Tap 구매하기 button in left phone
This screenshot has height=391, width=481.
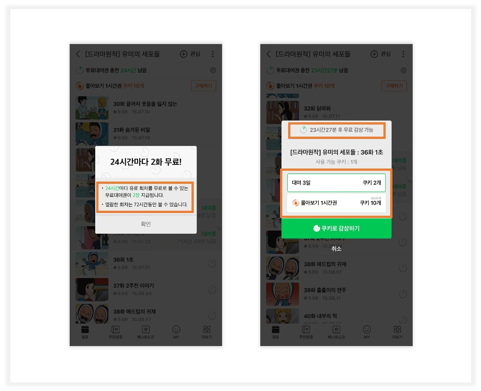click(203, 86)
